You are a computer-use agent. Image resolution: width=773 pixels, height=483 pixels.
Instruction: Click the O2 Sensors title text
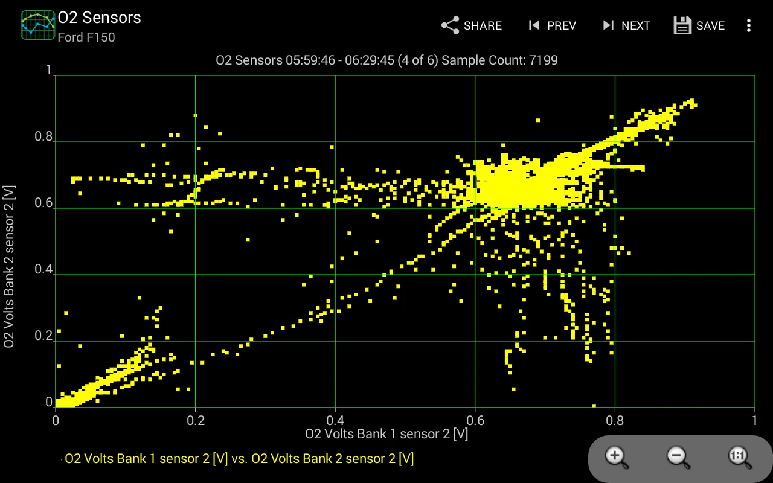tap(99, 18)
